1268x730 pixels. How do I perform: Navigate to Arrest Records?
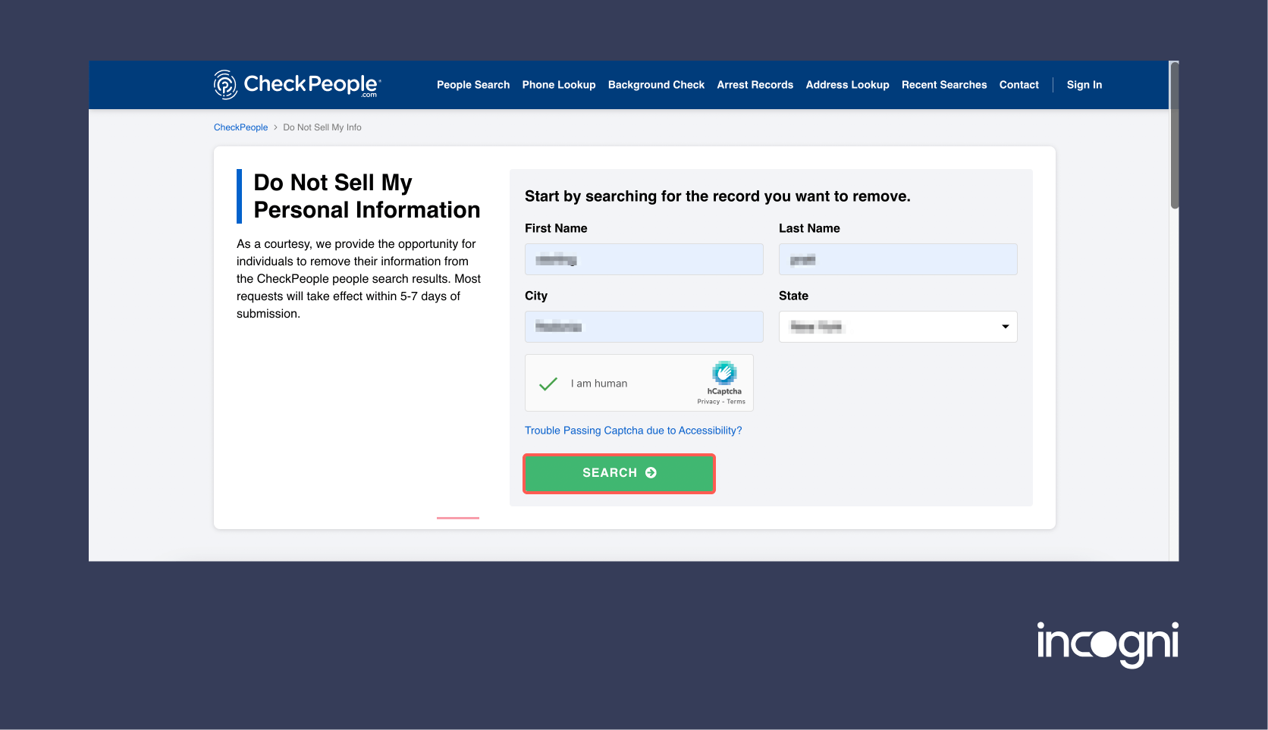(x=755, y=85)
